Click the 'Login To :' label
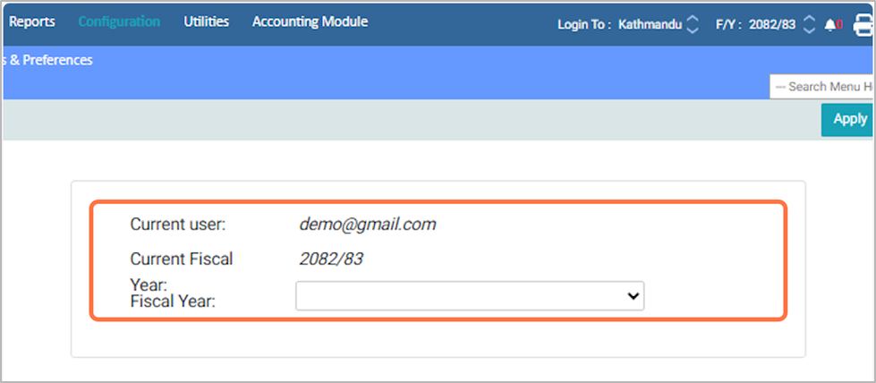Image resolution: width=876 pixels, height=383 pixels. pyautogui.click(x=584, y=24)
